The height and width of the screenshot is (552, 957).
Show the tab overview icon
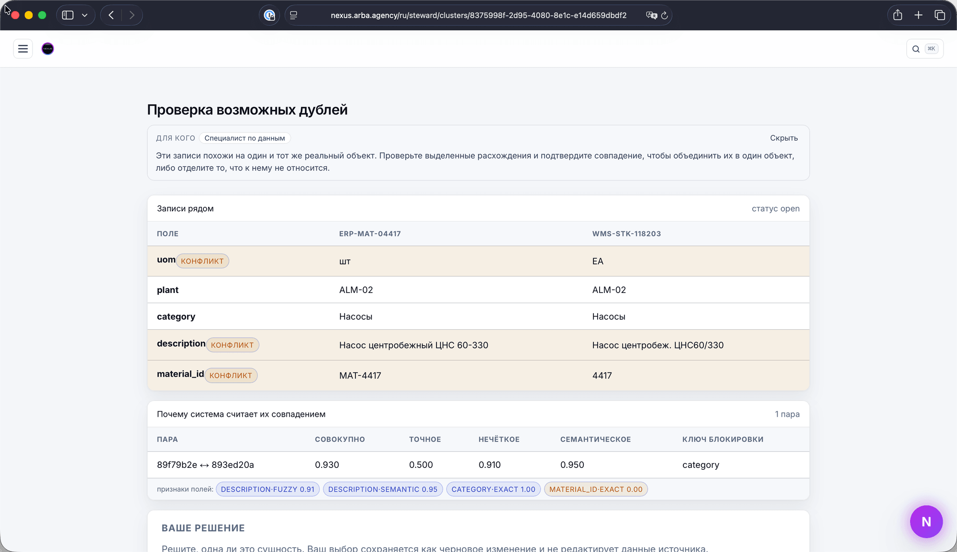tap(940, 15)
